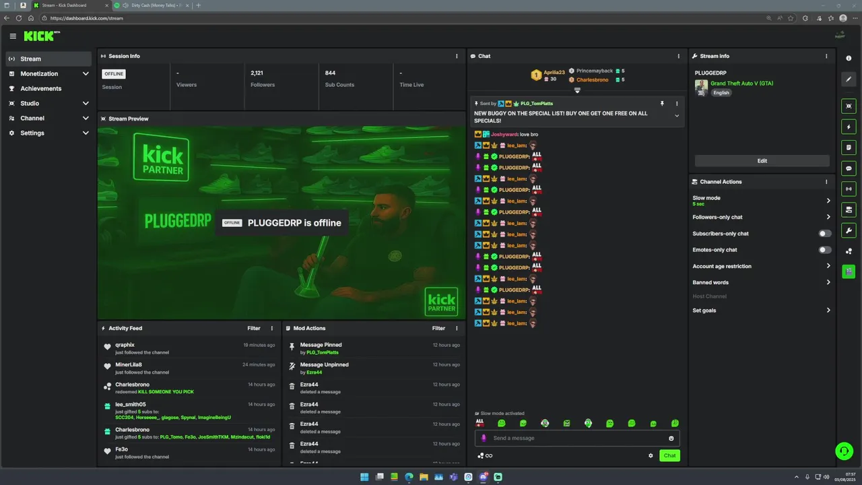Expand the pinned message chevron
Viewport: 862px width, 485px height.
tap(677, 116)
